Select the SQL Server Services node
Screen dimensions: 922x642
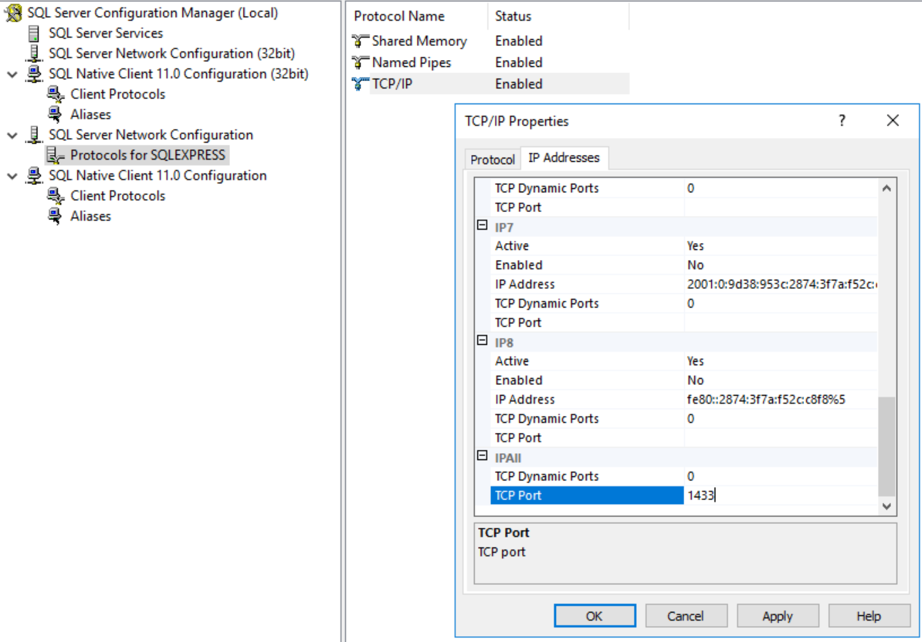105,33
